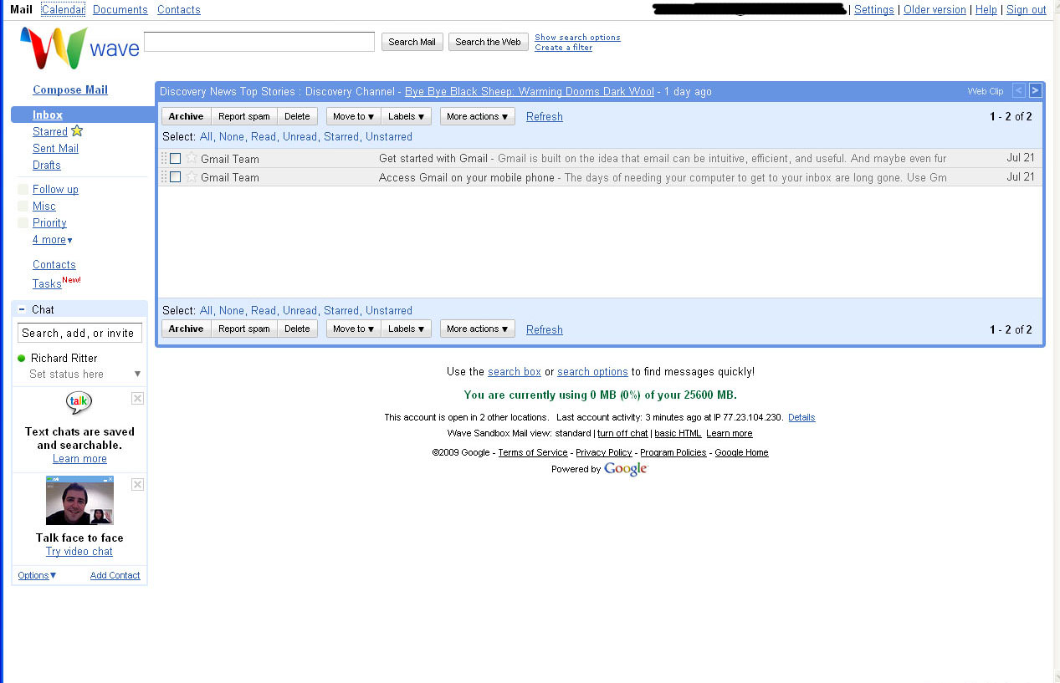Screen dimensions: 1060x683
Task: Open the 'Bye Bye Black Sheep' web clip headline
Action: tap(530, 91)
